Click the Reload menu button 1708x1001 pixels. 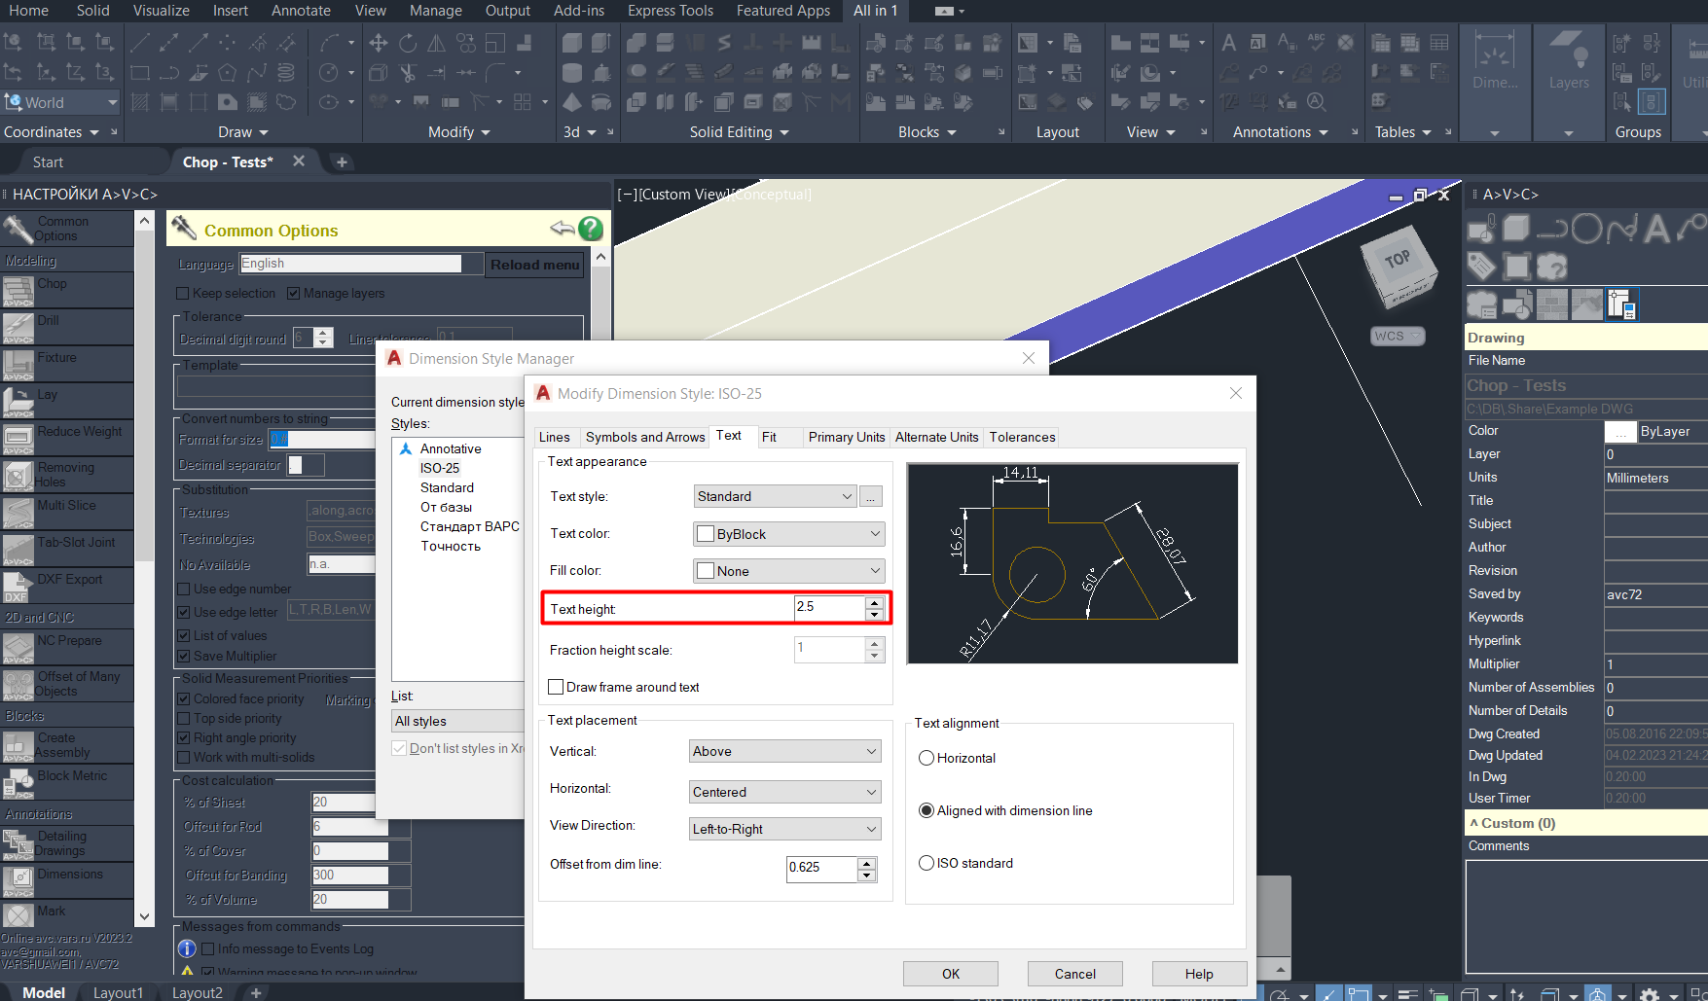click(533, 264)
